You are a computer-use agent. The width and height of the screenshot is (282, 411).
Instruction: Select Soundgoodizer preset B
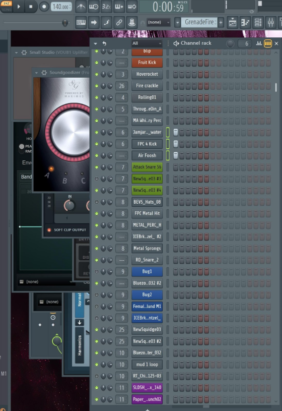[x=66, y=173]
